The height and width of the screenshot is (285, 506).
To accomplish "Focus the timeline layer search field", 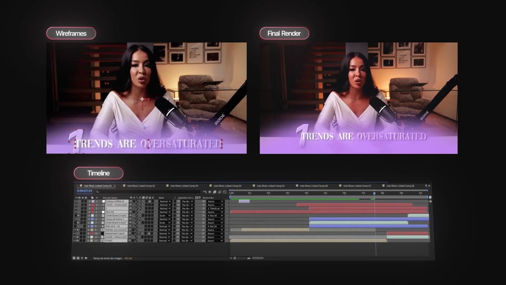I will click(x=148, y=192).
